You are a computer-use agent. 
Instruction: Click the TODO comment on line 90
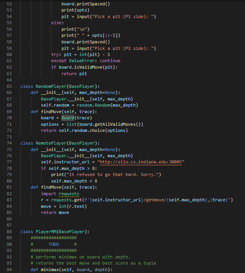[x=54, y=244]
